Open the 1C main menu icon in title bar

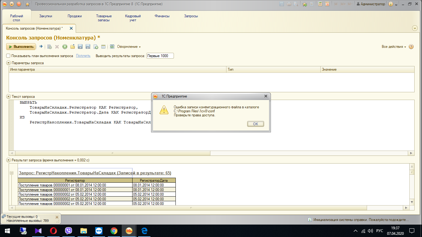pos(5,4)
